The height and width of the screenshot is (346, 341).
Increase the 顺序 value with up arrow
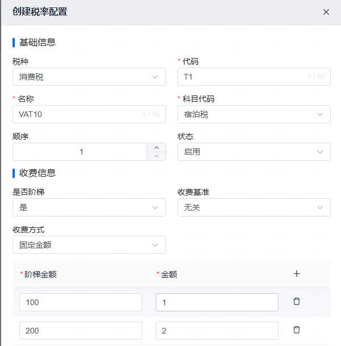[156, 147]
